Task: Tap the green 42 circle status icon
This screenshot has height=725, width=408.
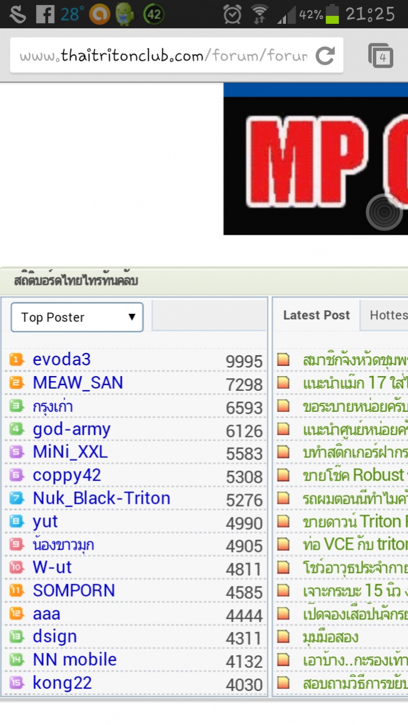Action: [x=154, y=14]
